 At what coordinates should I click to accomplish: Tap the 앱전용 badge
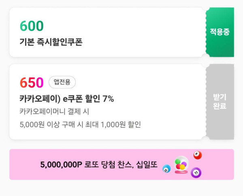tap(62, 82)
